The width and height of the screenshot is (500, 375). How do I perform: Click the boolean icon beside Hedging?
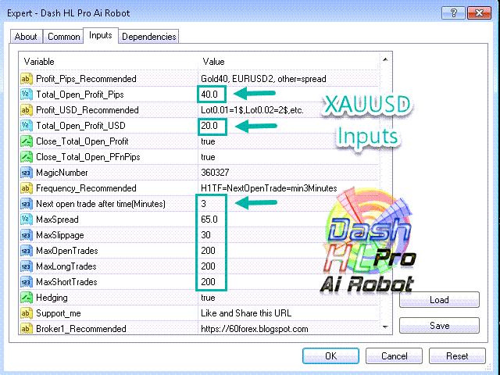click(x=27, y=298)
